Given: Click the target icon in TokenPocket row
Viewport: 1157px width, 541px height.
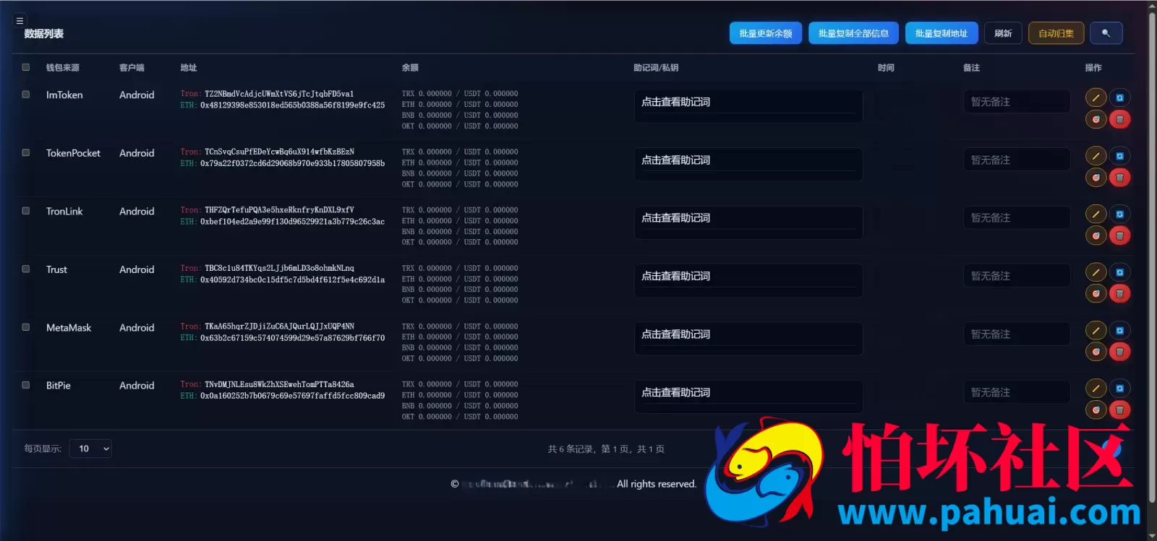Looking at the screenshot, I should [1096, 178].
